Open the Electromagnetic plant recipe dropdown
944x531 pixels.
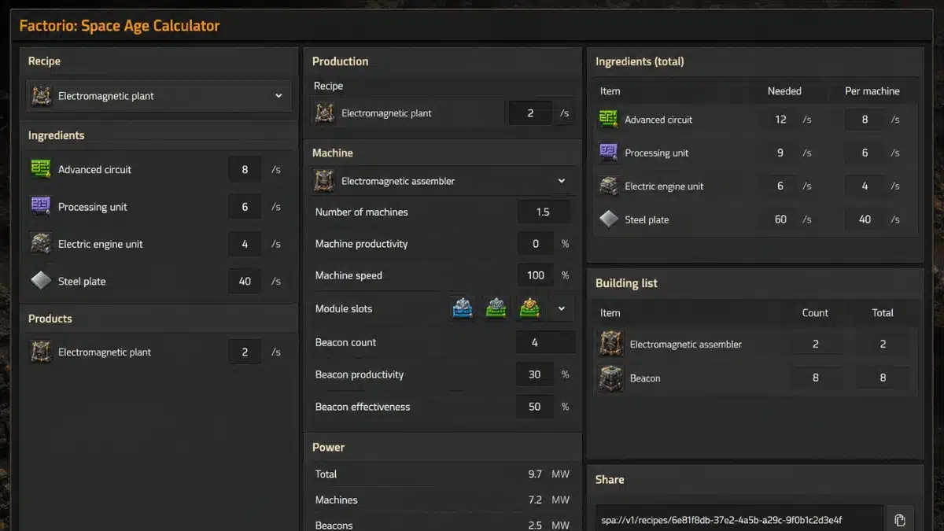159,96
